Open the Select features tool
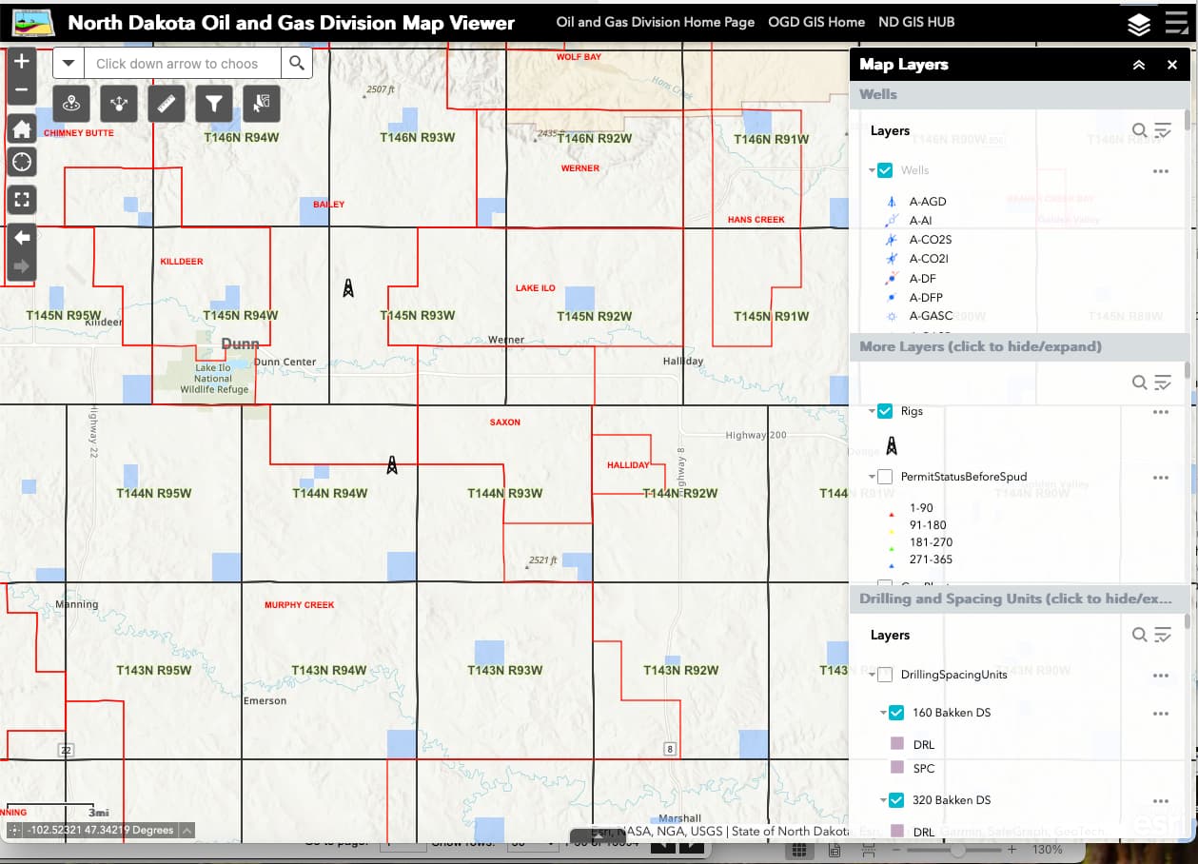The height and width of the screenshot is (864, 1198). click(261, 103)
